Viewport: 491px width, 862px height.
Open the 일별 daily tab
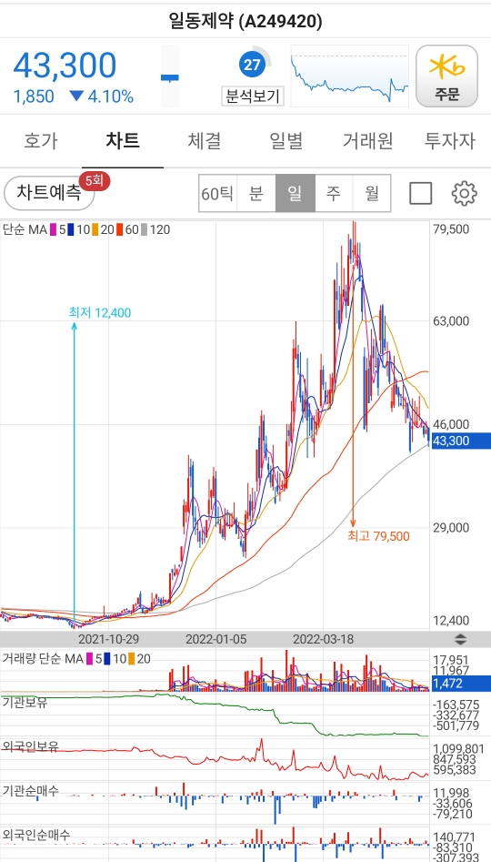click(286, 141)
